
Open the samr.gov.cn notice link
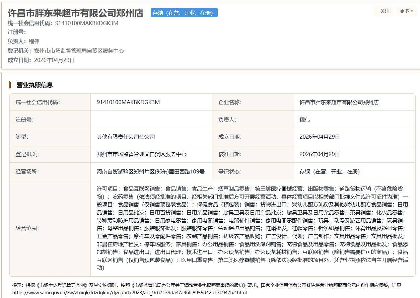coord(129,292)
